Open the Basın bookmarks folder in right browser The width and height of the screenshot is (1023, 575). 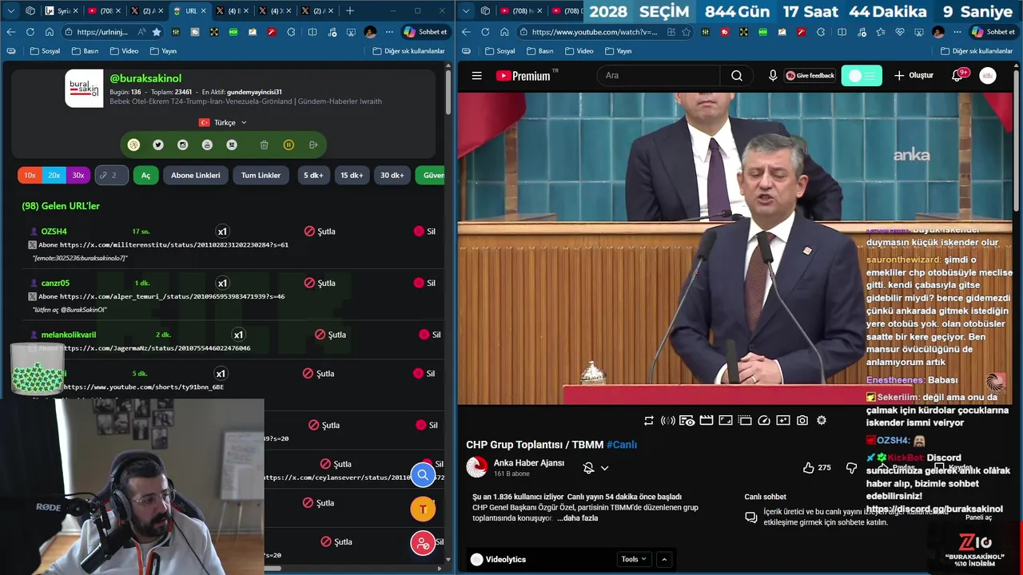(x=539, y=50)
